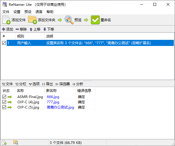175x146 pixels.
Task: Click the status bar folder search icon
Action: 16,142
